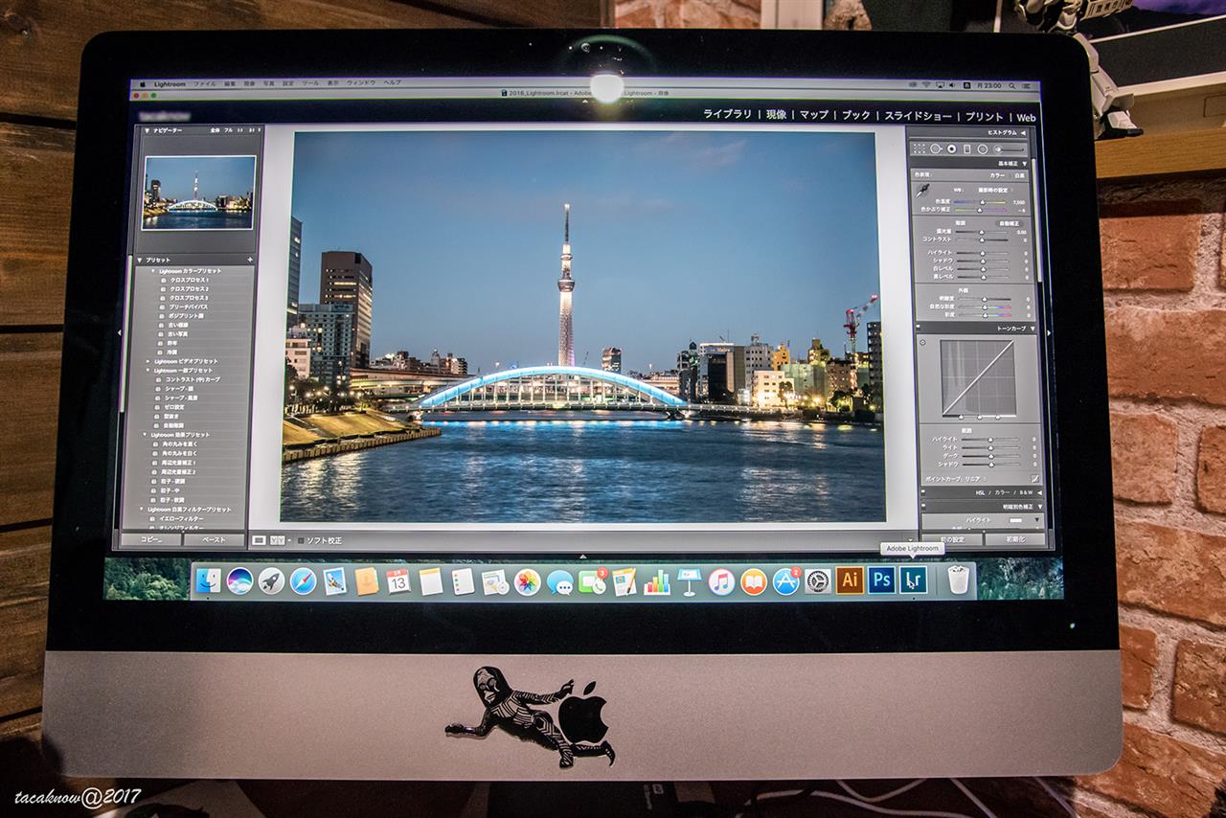Open Adobe Photoshop from the dock
Viewport: 1226px width, 818px height.
pos(881,579)
